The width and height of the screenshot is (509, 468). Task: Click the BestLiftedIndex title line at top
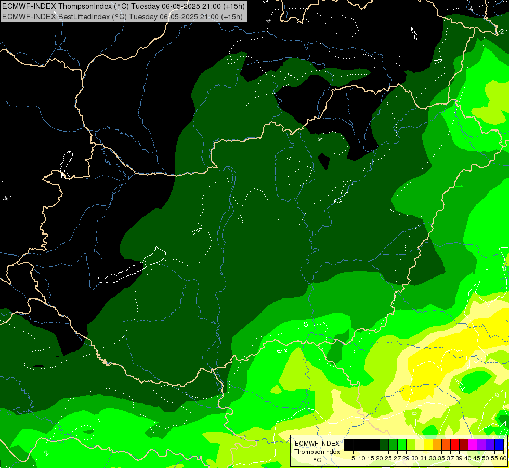[122, 17]
